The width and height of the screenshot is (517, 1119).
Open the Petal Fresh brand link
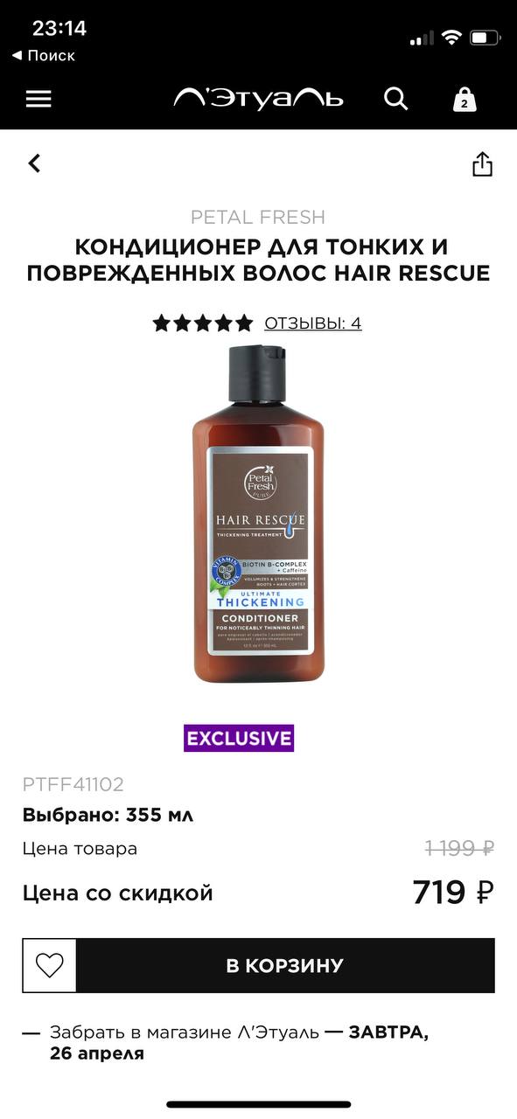coord(258,217)
